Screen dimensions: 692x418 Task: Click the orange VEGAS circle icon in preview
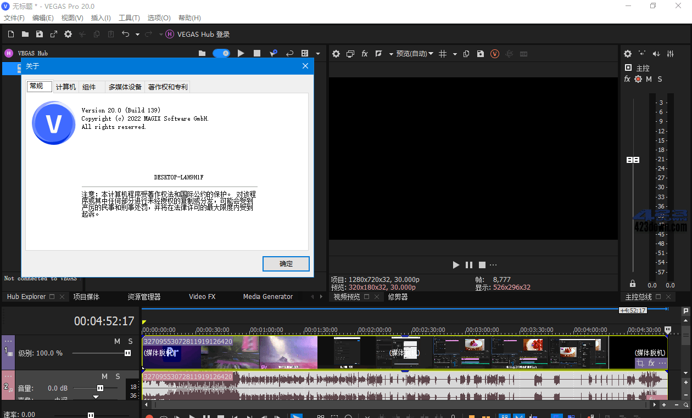click(495, 54)
